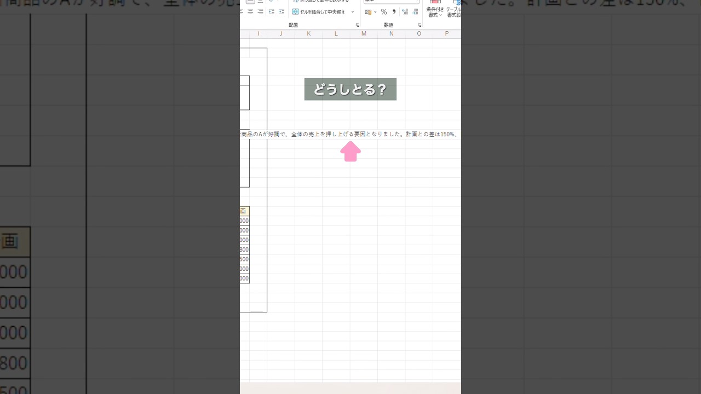
Task: Open merge and center dropdown arrow
Action: (353, 11)
